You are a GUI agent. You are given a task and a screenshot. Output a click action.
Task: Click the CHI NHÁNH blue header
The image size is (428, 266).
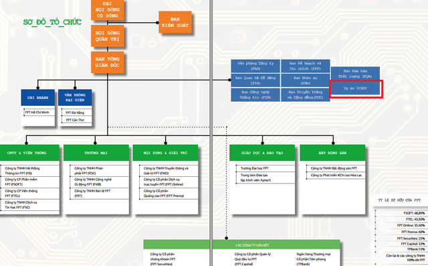point(37,98)
